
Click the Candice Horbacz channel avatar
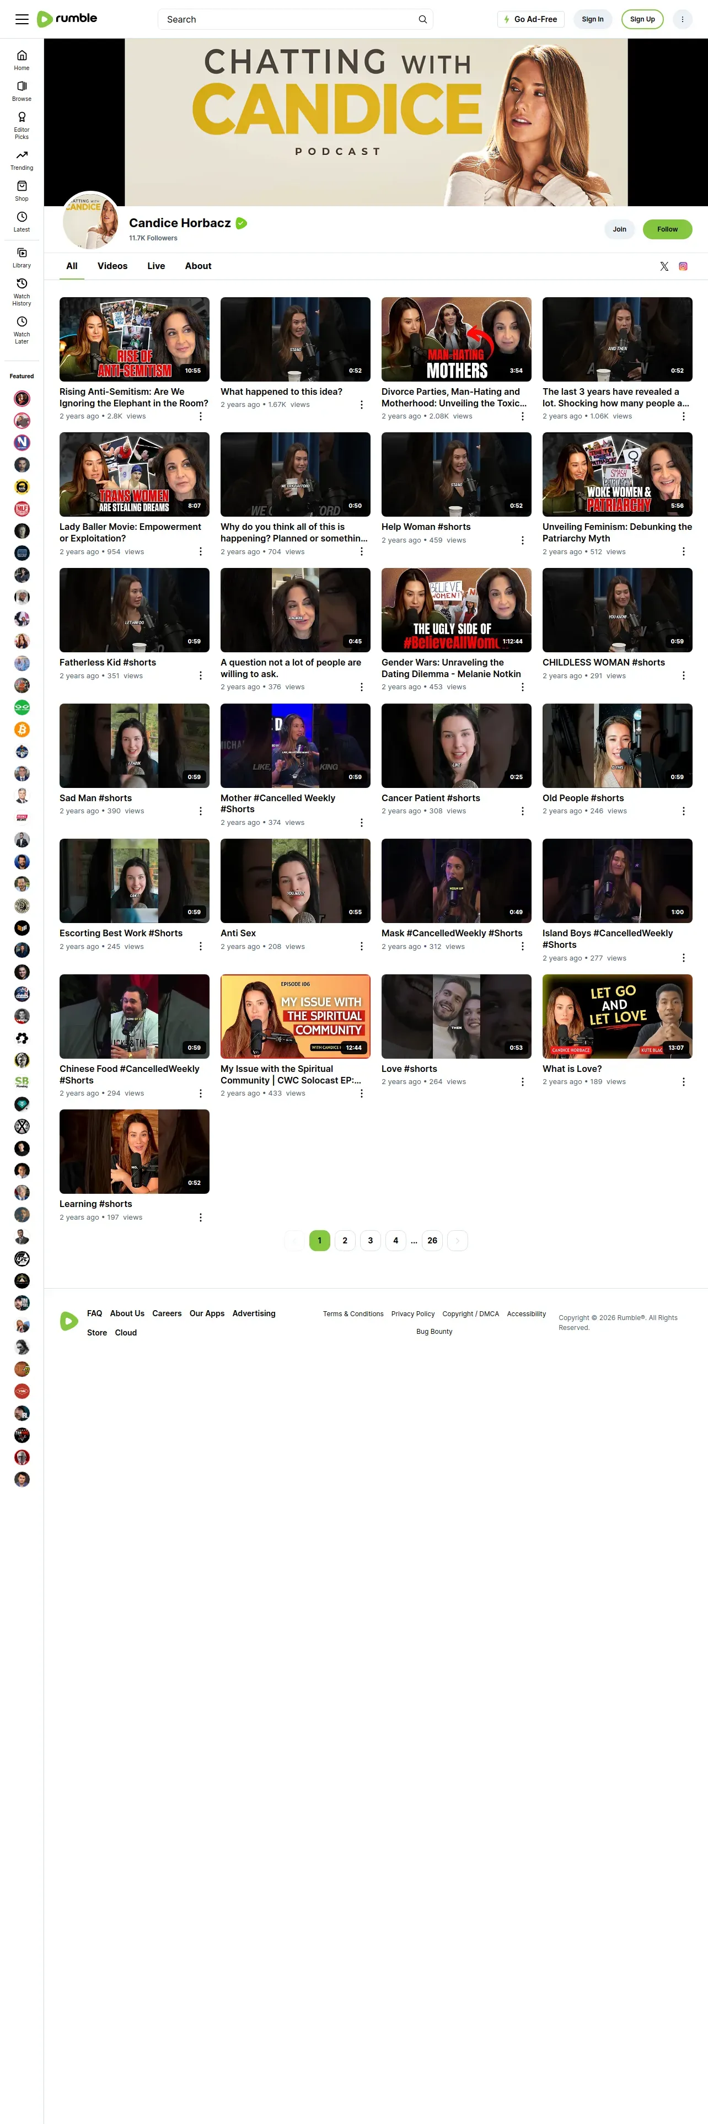[x=92, y=221]
